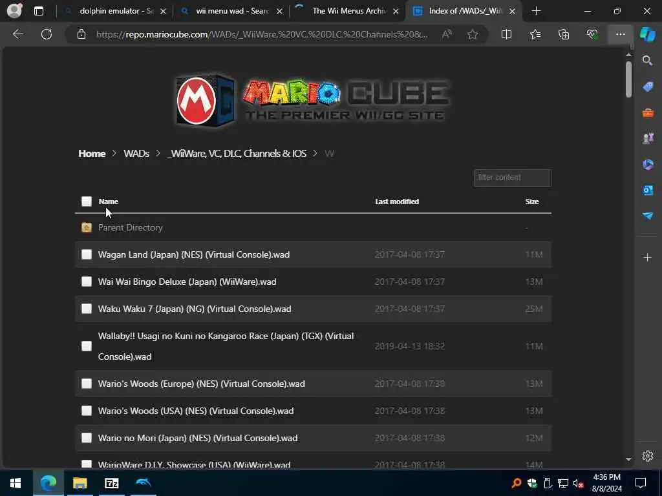Image resolution: width=662 pixels, height=496 pixels.
Task: Close the dolphin emulator tab
Action: (x=163, y=12)
